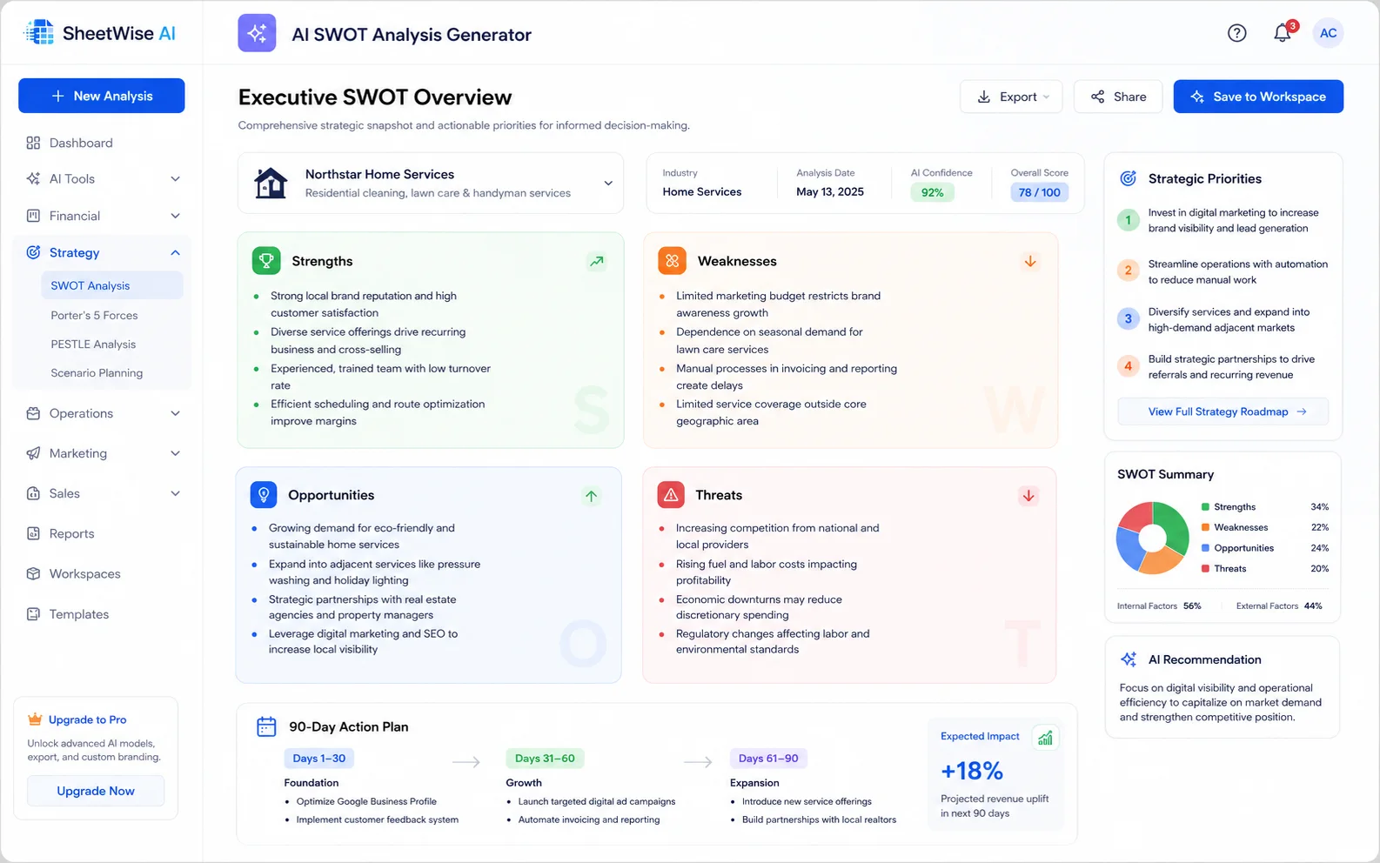This screenshot has width=1380, height=863.
Task: Click the Strengths trophy icon
Action: (x=266, y=260)
